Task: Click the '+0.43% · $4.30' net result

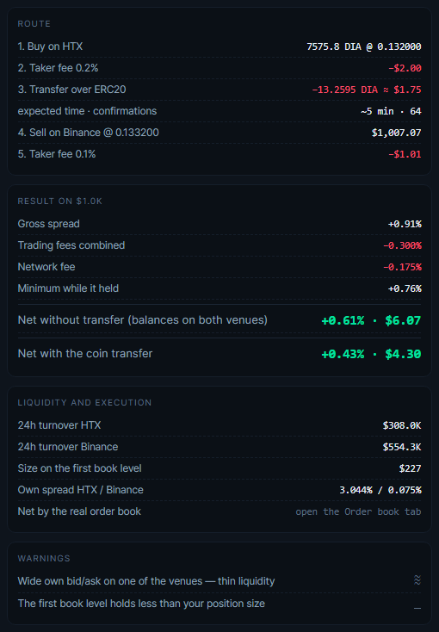Action: [371, 354]
